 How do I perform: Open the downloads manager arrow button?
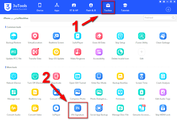tap(168, 9)
